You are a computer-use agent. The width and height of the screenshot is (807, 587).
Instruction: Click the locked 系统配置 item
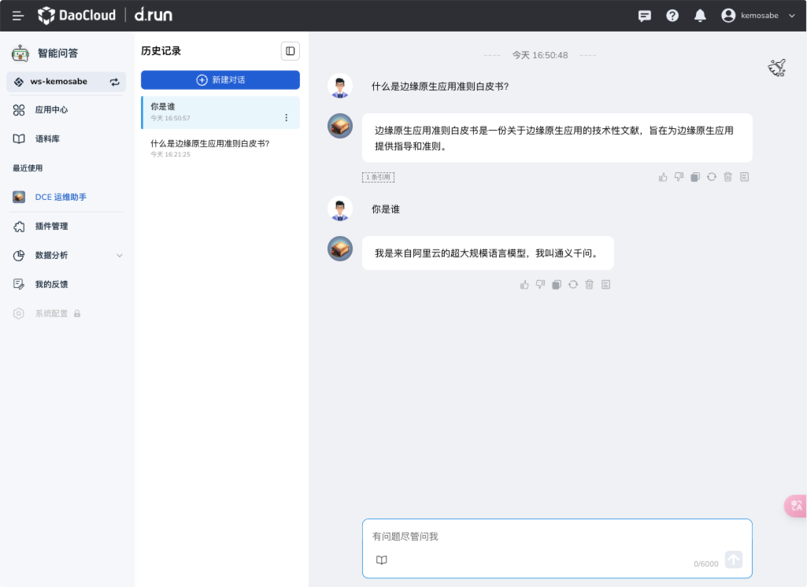pos(51,313)
